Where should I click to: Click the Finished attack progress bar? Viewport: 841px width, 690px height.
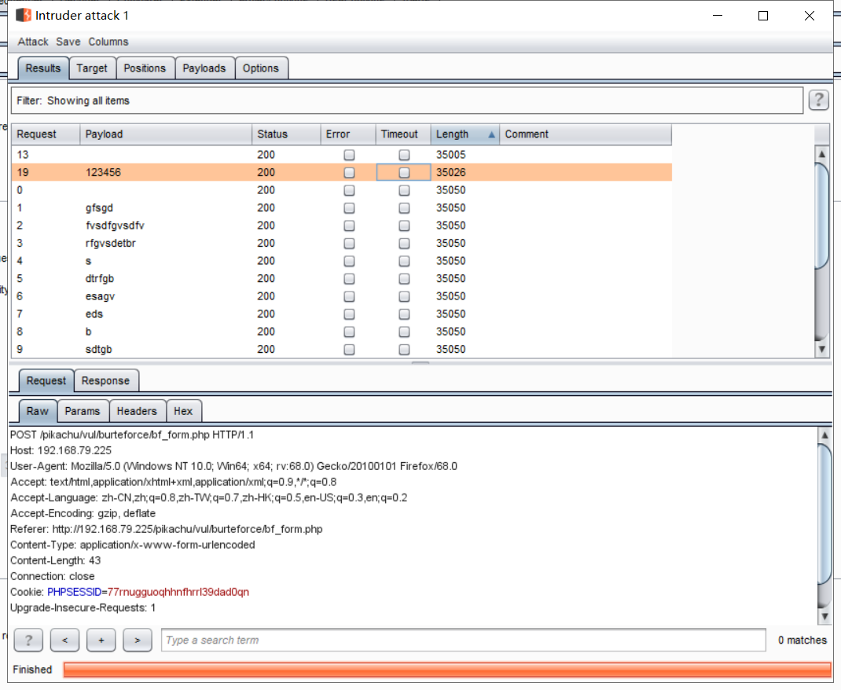[x=447, y=670]
